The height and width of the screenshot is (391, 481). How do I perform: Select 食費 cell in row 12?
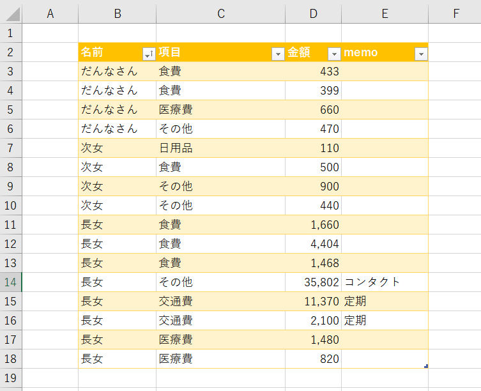tap(221, 243)
